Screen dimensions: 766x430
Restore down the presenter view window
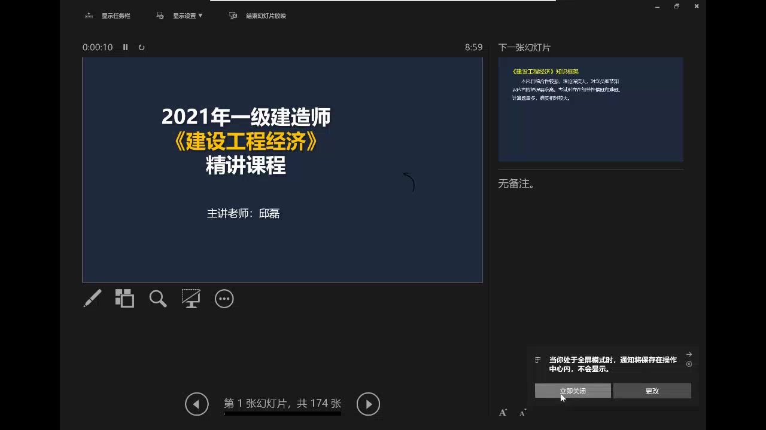pos(677,7)
